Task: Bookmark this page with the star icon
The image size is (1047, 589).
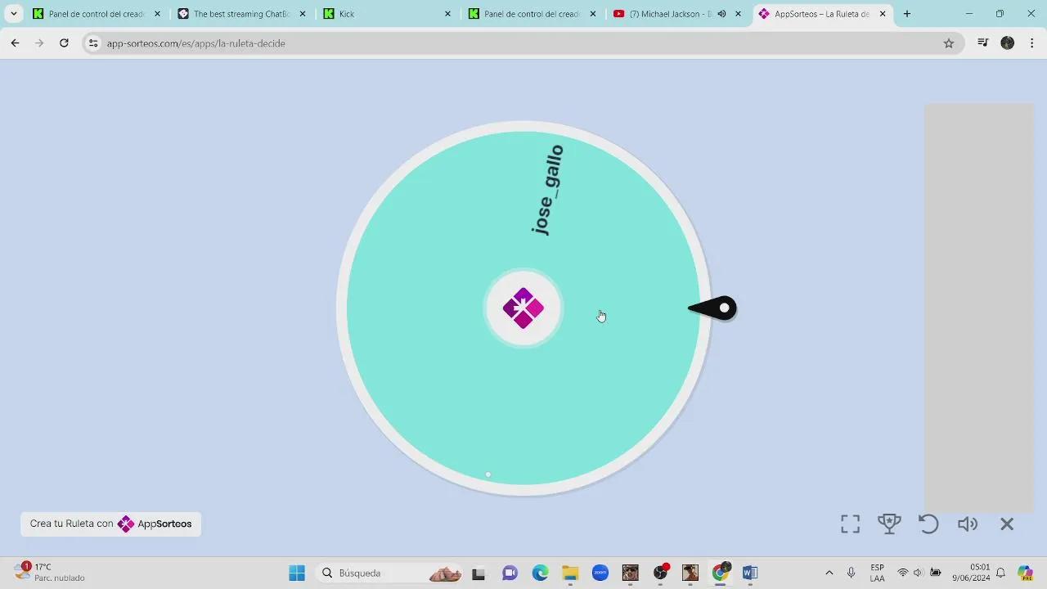Action: point(949,43)
